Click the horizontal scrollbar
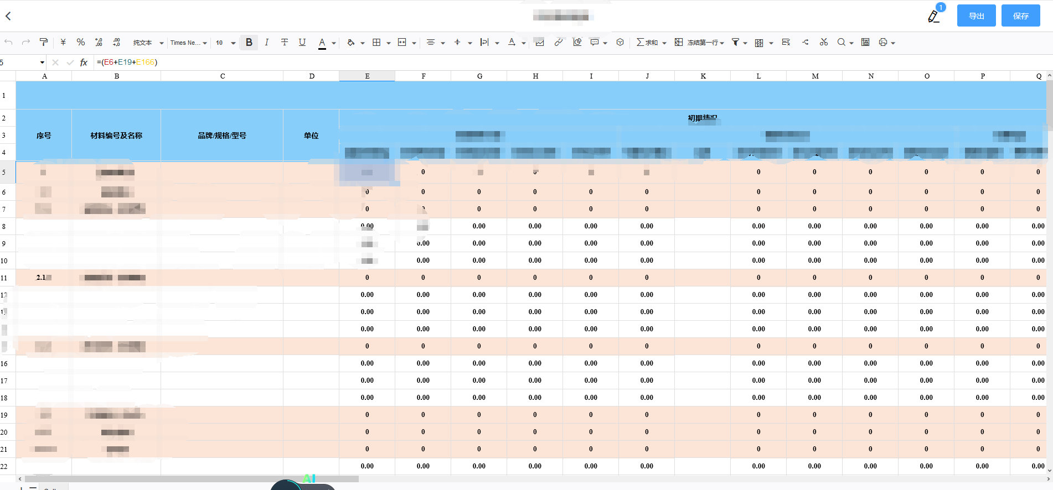 192,479
